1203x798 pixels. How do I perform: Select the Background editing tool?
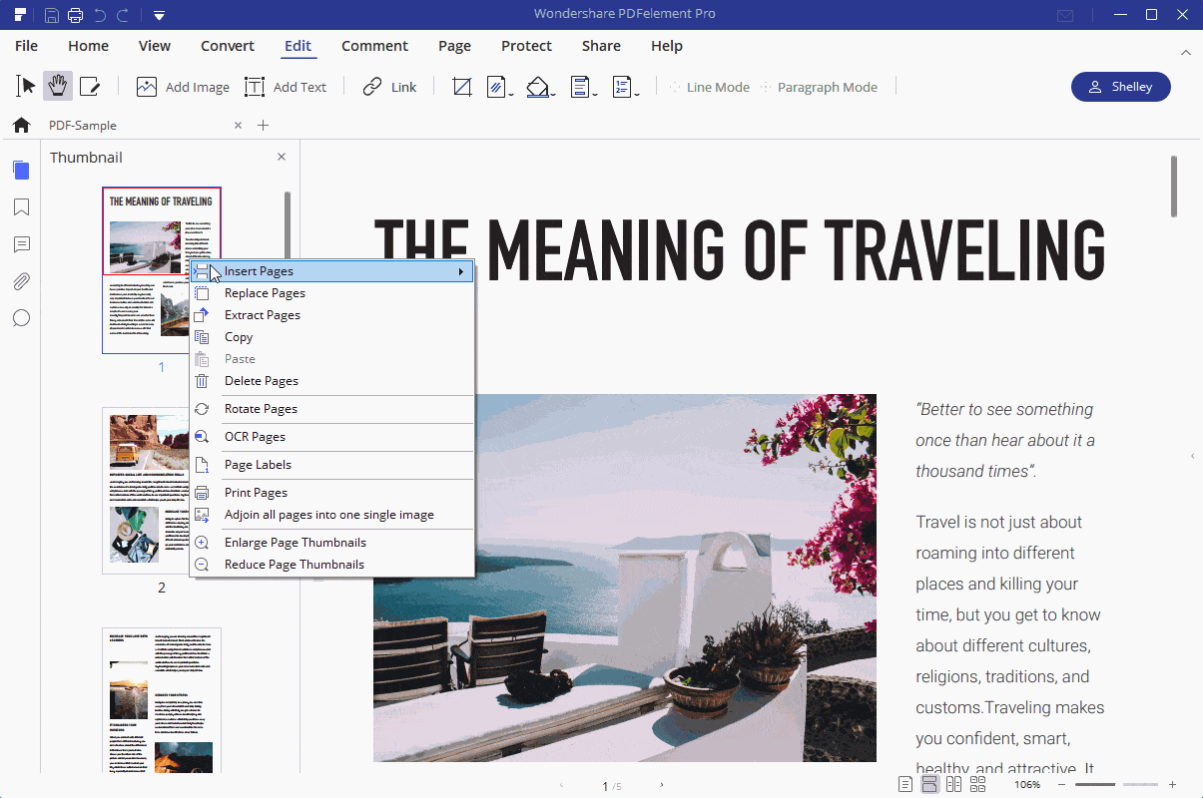pos(538,86)
